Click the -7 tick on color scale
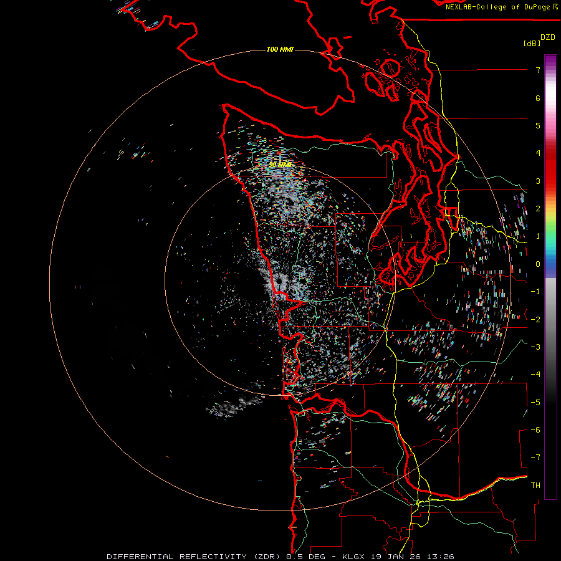 click(535, 458)
